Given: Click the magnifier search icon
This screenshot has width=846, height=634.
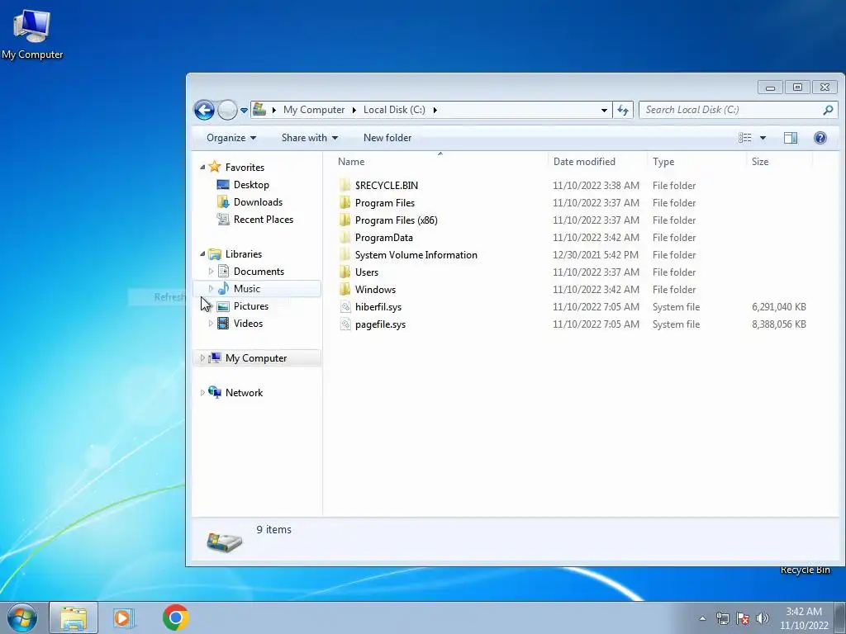Looking at the screenshot, I should [x=828, y=110].
